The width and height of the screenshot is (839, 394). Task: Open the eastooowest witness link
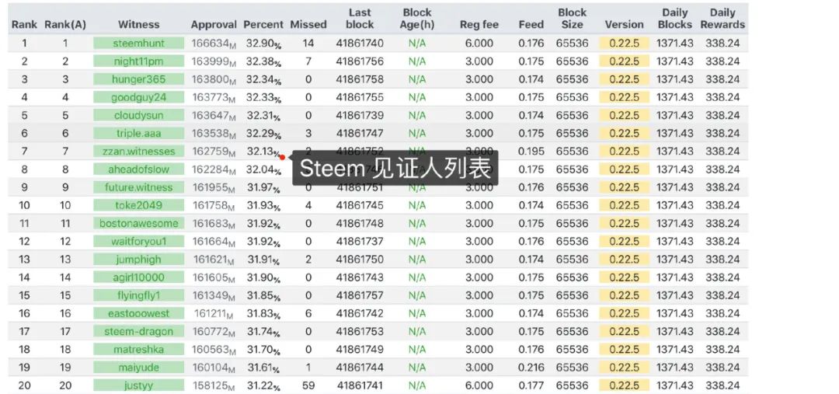(x=138, y=314)
